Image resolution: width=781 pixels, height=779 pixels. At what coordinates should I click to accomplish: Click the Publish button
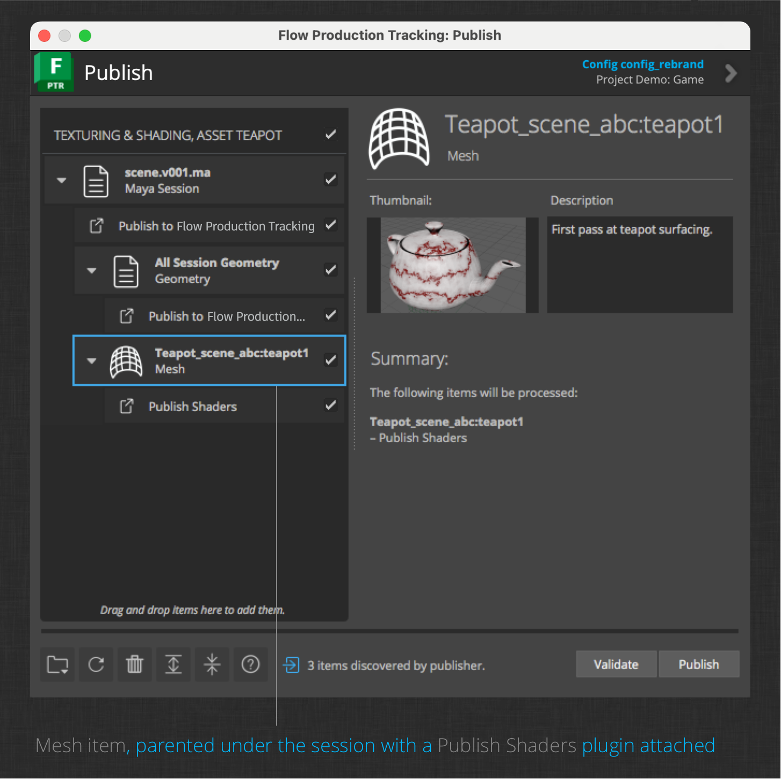pos(699,664)
